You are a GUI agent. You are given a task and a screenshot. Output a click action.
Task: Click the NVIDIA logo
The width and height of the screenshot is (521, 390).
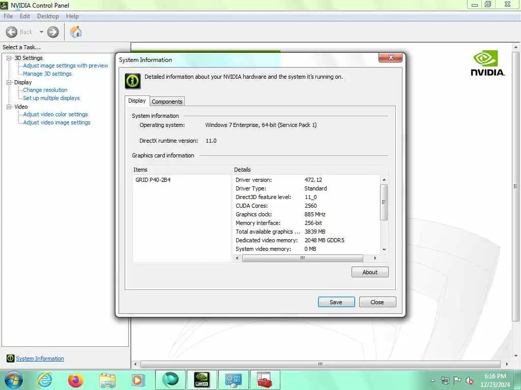pyautogui.click(x=488, y=63)
